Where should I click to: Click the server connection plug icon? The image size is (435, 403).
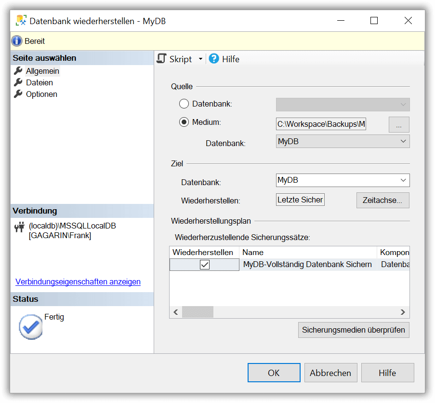(19, 228)
